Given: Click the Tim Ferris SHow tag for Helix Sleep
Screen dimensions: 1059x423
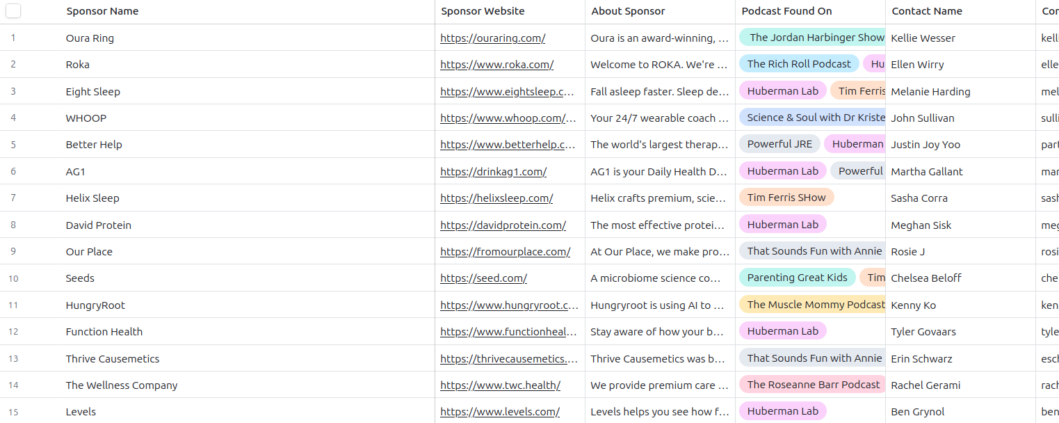Looking at the screenshot, I should coord(786,198).
